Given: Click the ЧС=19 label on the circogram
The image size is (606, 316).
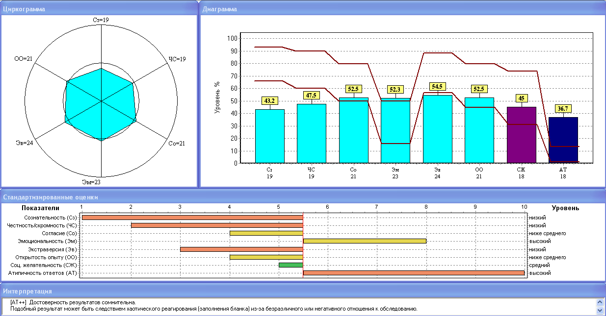Looking at the screenshot, I should (x=177, y=59).
